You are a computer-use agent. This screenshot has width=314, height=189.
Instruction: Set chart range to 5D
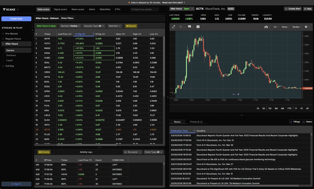pyautogui.click(x=264, y=108)
